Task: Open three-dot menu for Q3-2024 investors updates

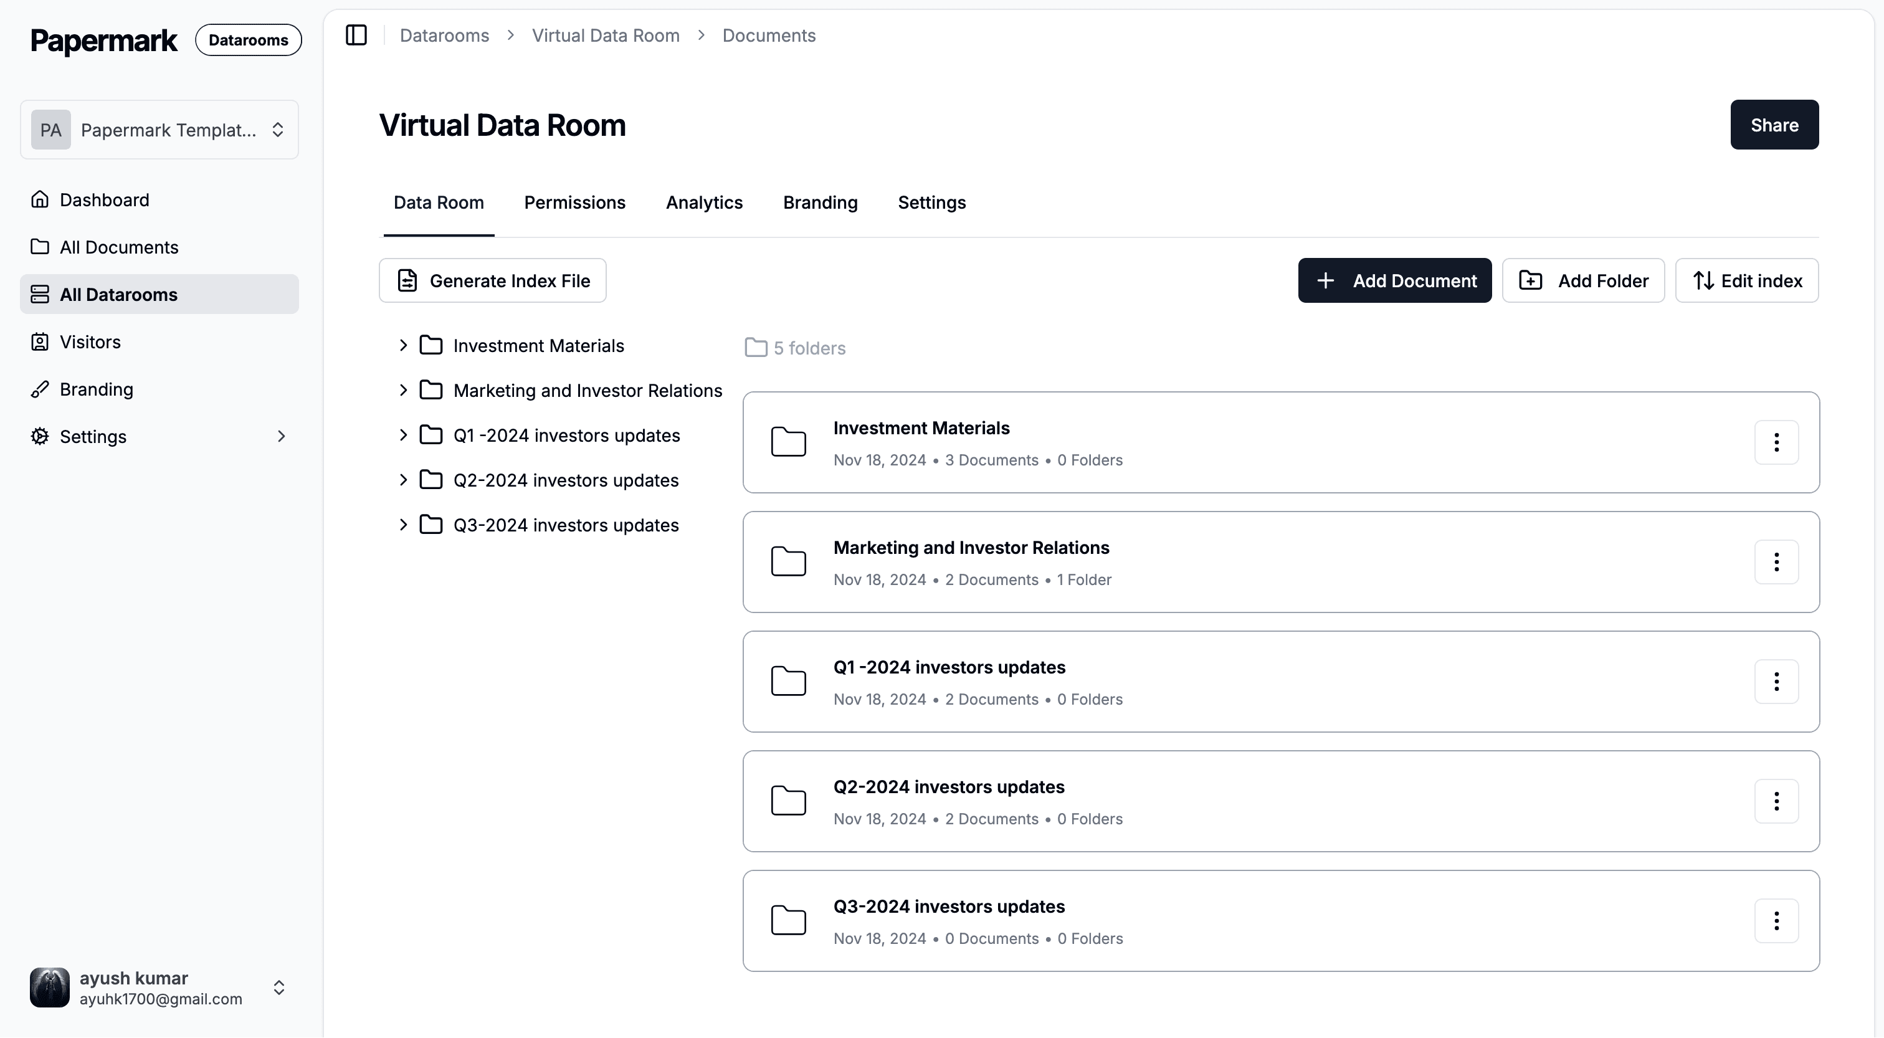Action: pyautogui.click(x=1776, y=920)
